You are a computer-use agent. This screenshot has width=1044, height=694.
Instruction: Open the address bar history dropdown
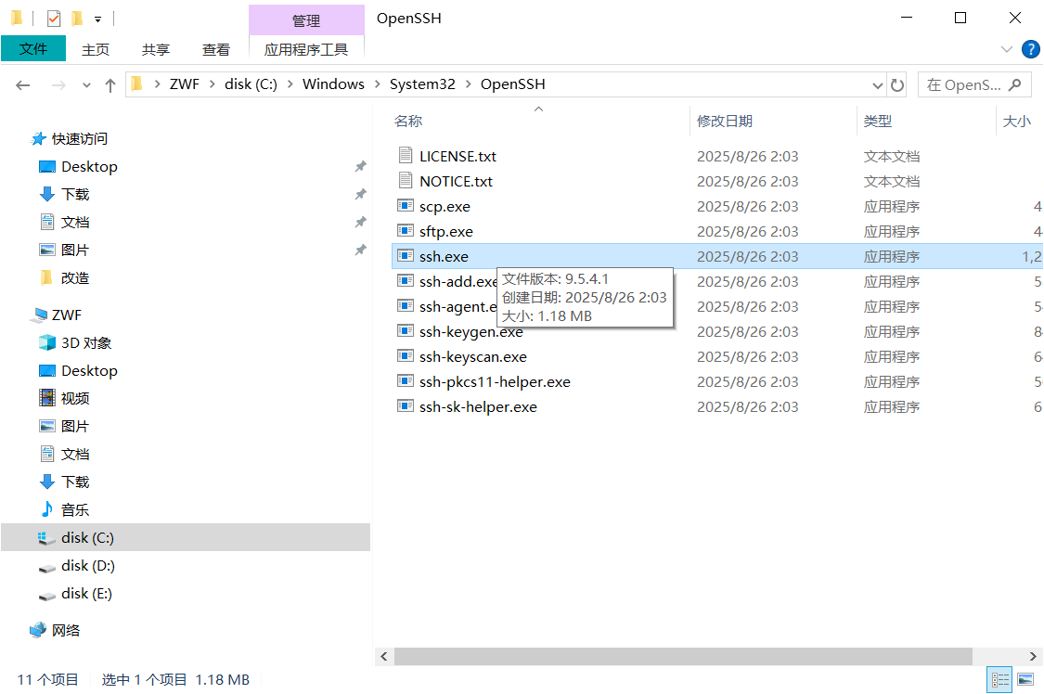coord(878,85)
